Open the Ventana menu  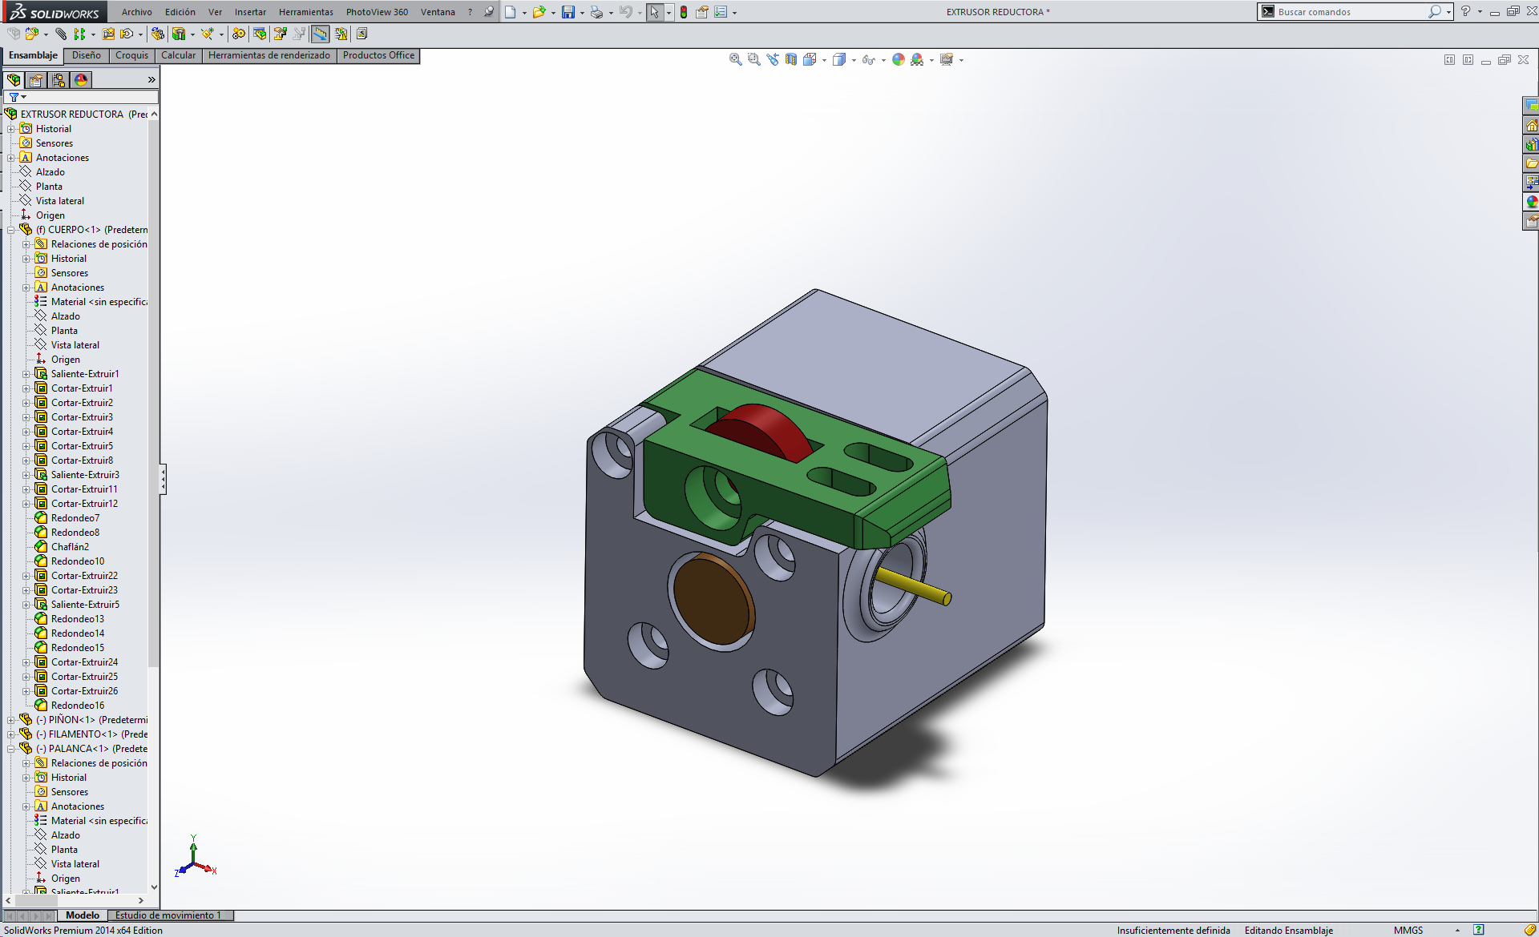pos(438,12)
